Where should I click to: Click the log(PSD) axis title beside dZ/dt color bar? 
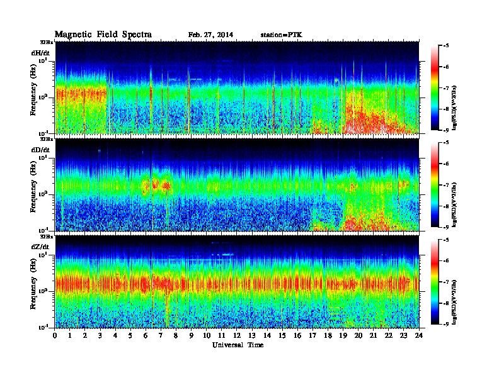(455, 301)
